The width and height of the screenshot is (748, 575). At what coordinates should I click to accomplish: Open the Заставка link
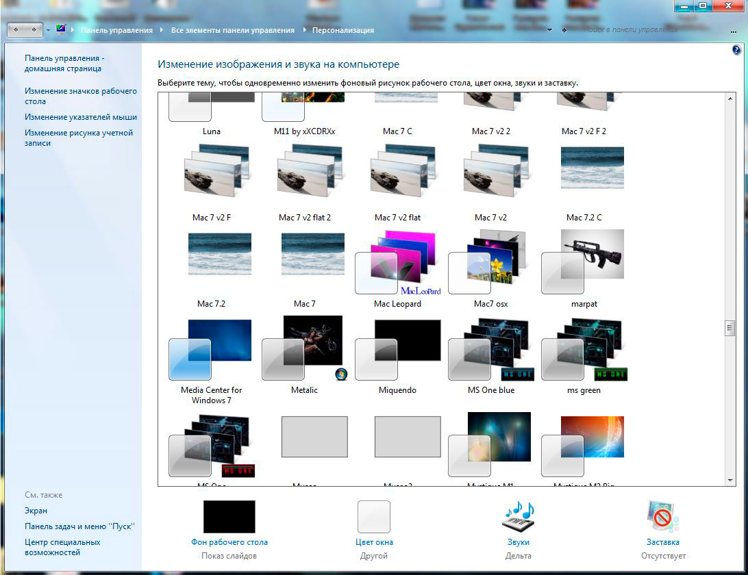click(663, 542)
